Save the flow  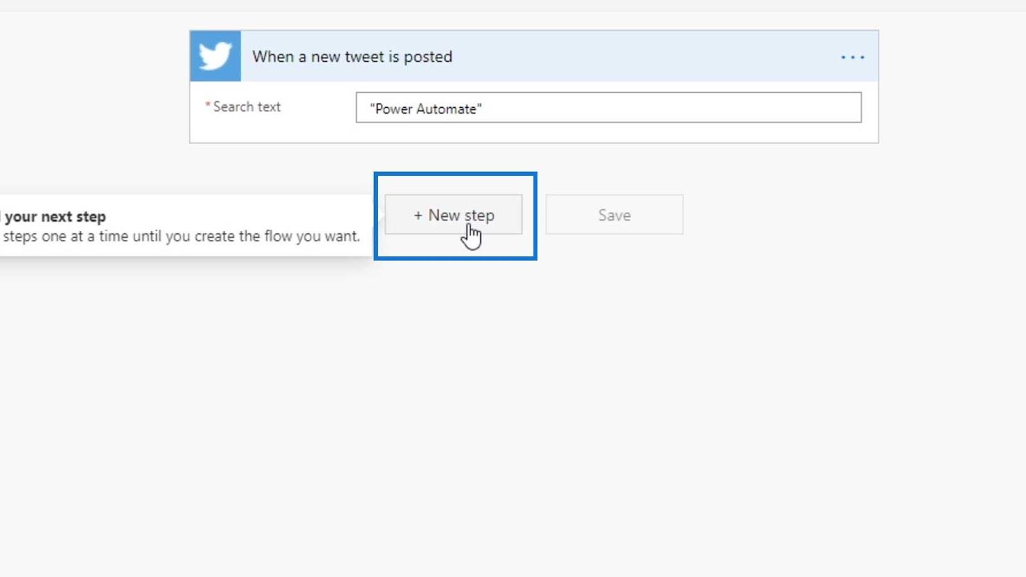coord(614,215)
